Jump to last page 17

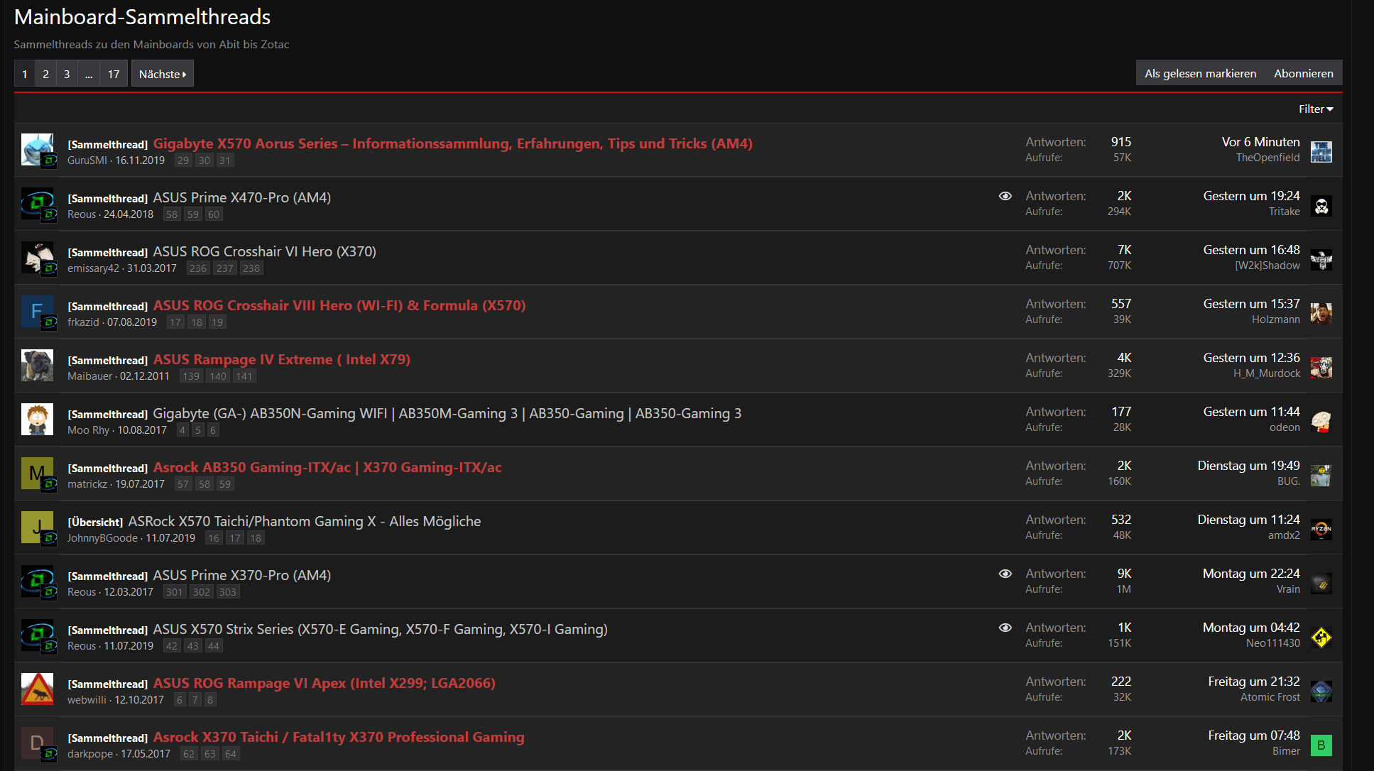tap(113, 74)
